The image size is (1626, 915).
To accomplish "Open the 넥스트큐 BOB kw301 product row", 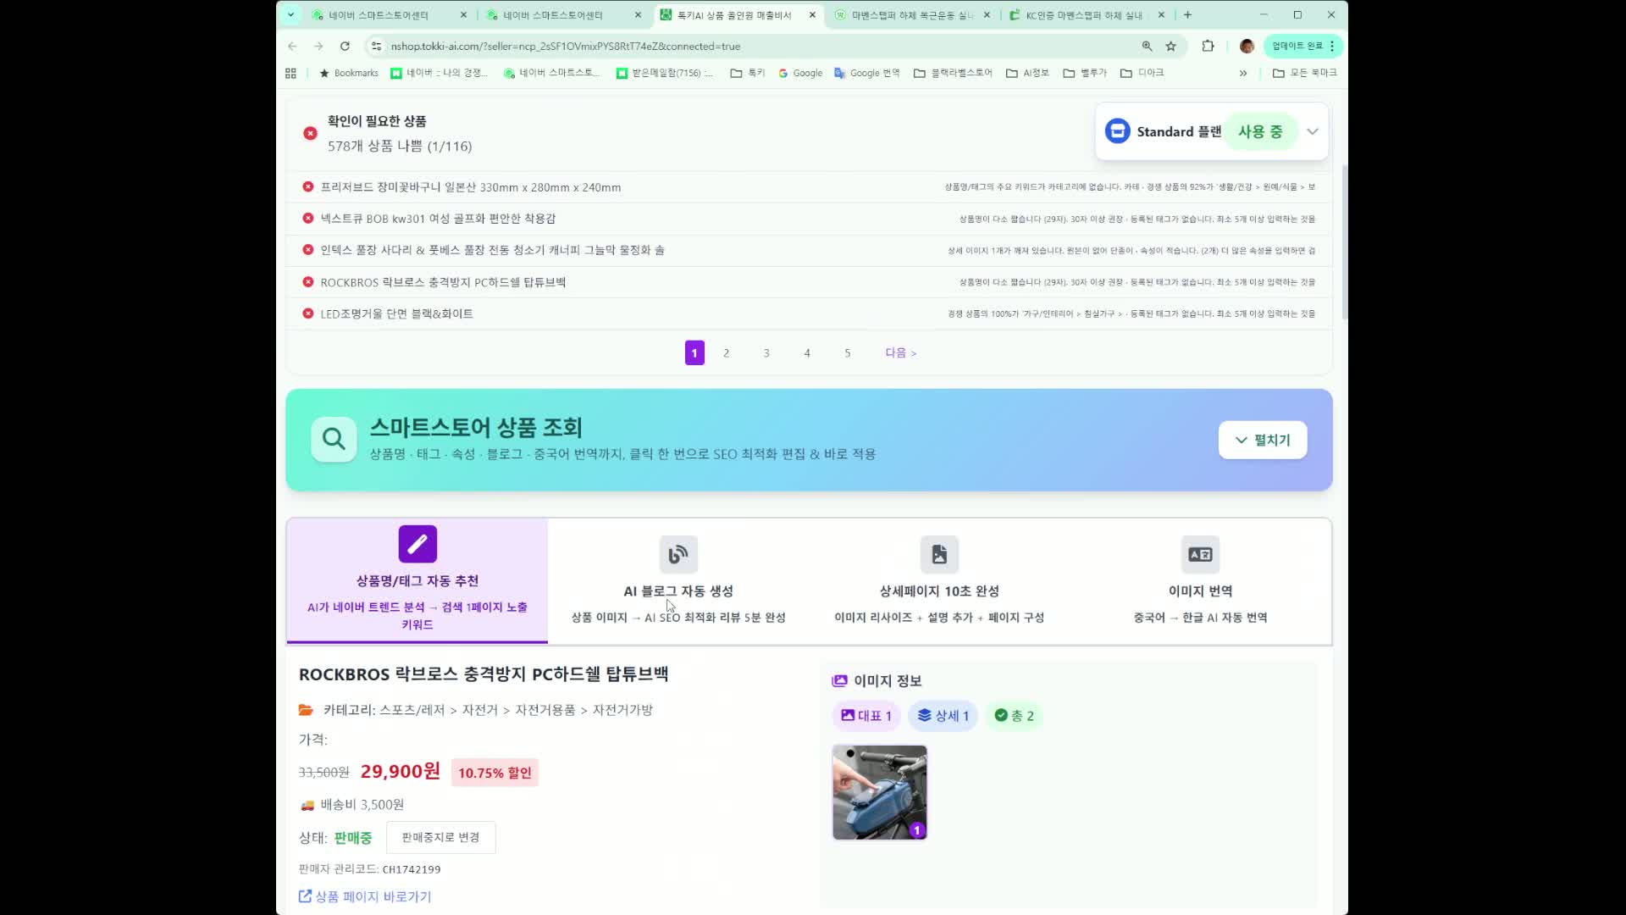I will coord(809,219).
